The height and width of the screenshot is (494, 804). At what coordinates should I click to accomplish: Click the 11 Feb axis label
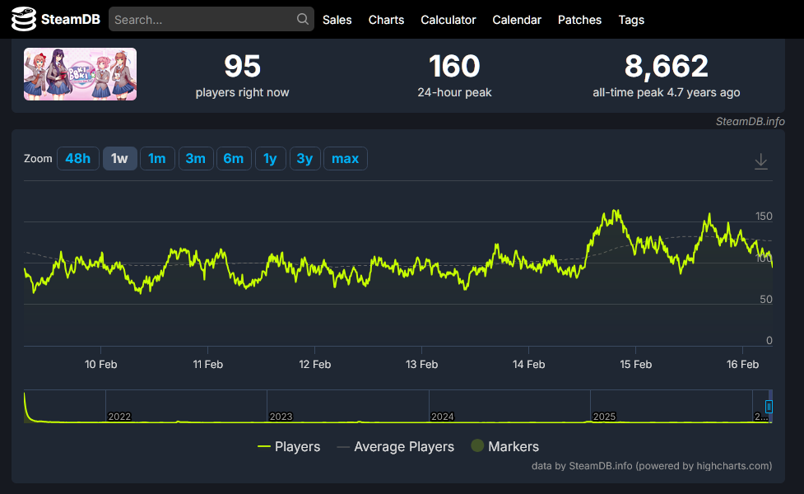pos(207,364)
